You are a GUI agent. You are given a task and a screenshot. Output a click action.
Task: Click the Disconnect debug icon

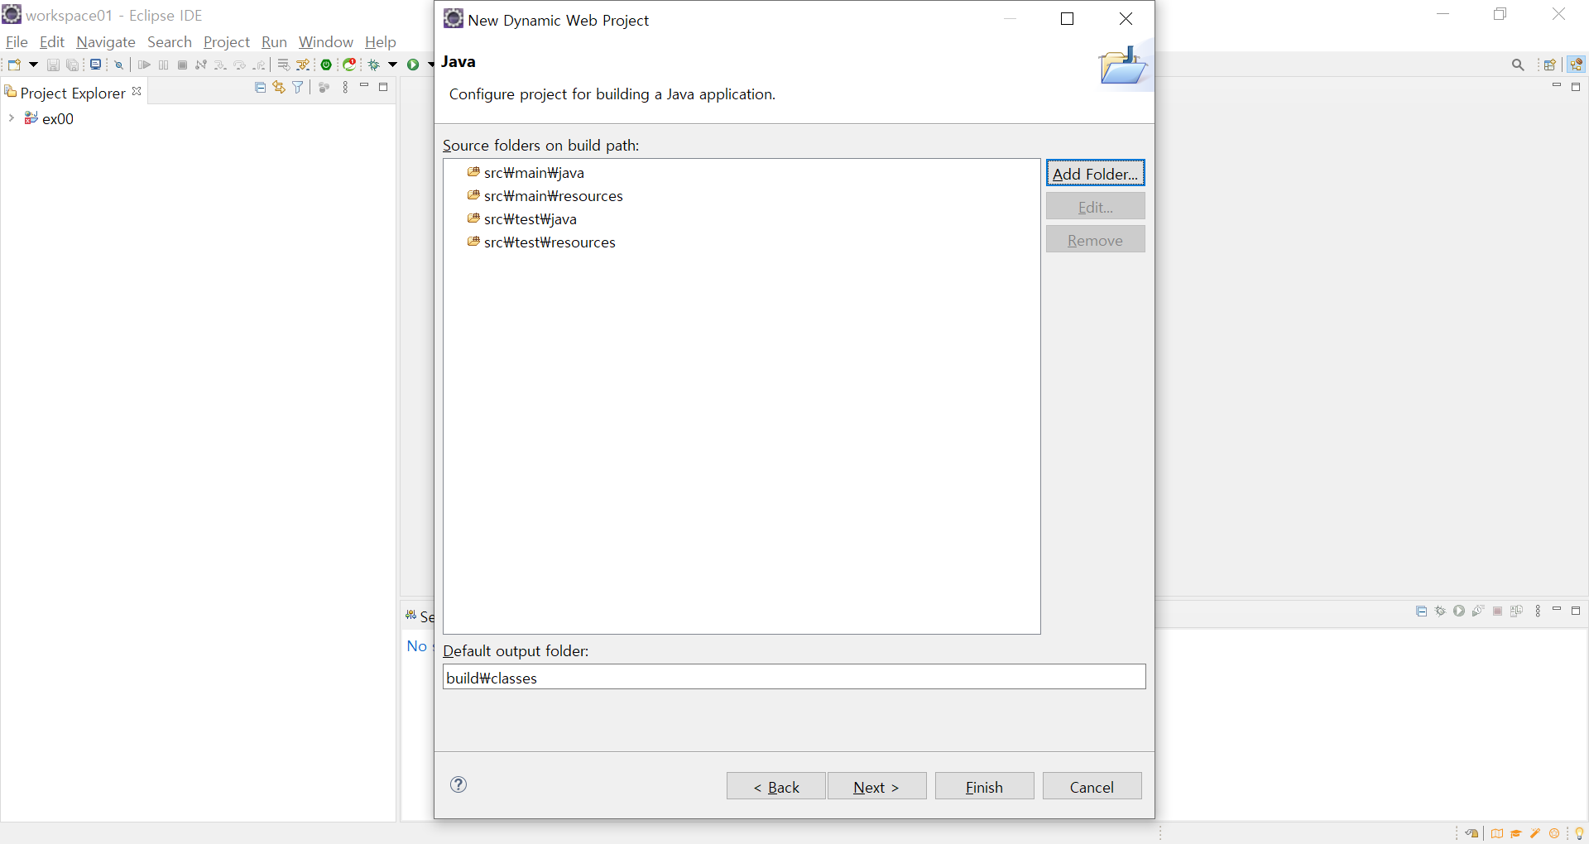point(201,65)
